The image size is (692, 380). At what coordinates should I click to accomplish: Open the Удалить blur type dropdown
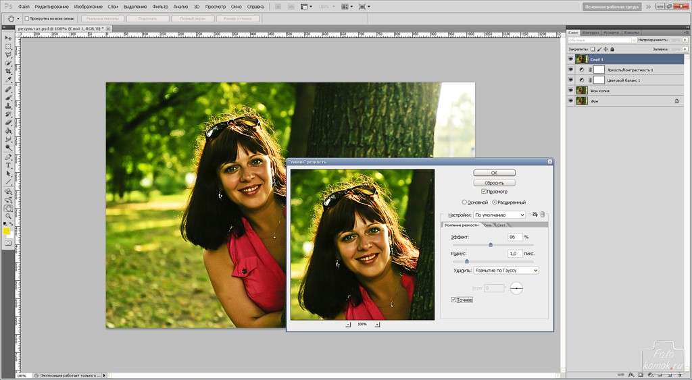[x=505, y=270]
